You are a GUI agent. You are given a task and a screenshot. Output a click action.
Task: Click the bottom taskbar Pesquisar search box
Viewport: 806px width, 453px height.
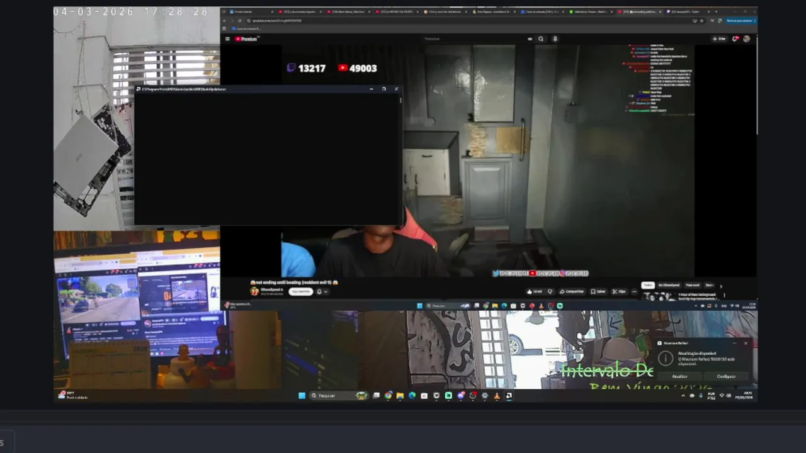point(338,395)
